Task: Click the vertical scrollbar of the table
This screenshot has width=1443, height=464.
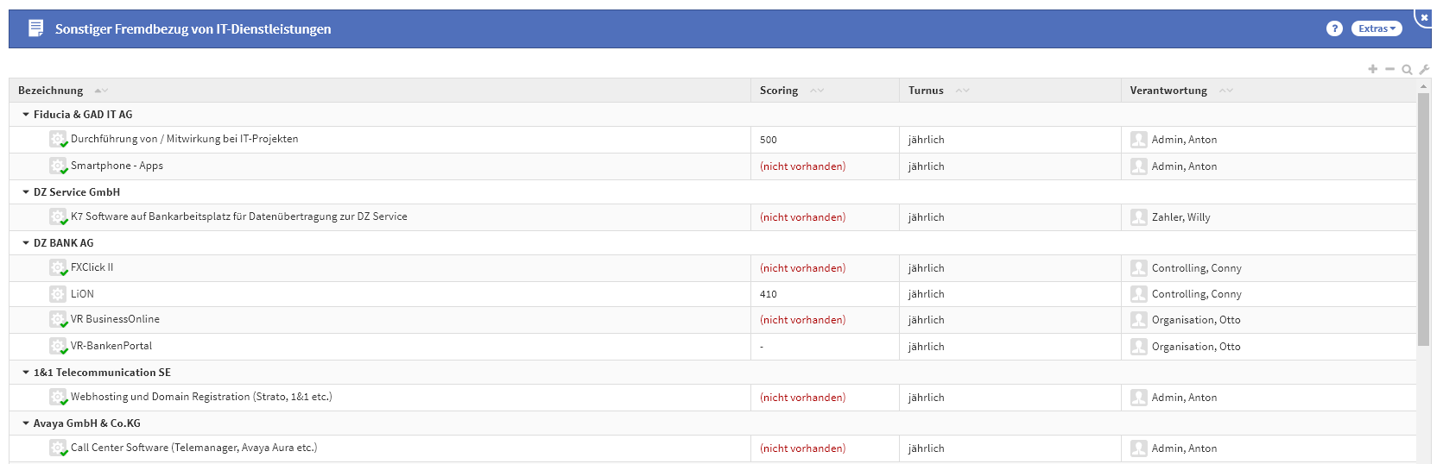Action: (x=1423, y=216)
